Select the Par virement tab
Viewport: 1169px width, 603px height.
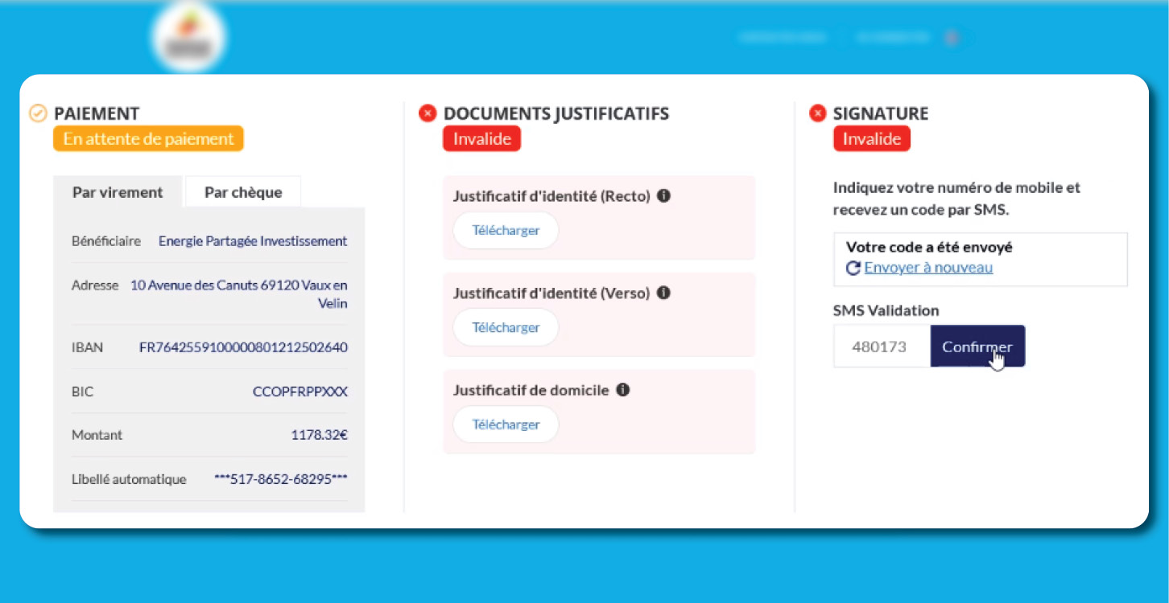[118, 191]
